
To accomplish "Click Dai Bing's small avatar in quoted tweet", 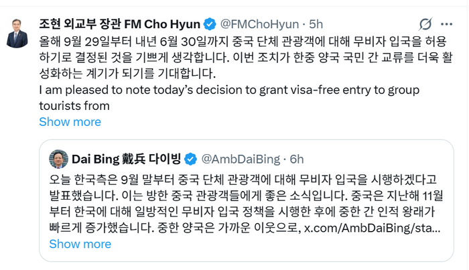I will [x=59, y=159].
